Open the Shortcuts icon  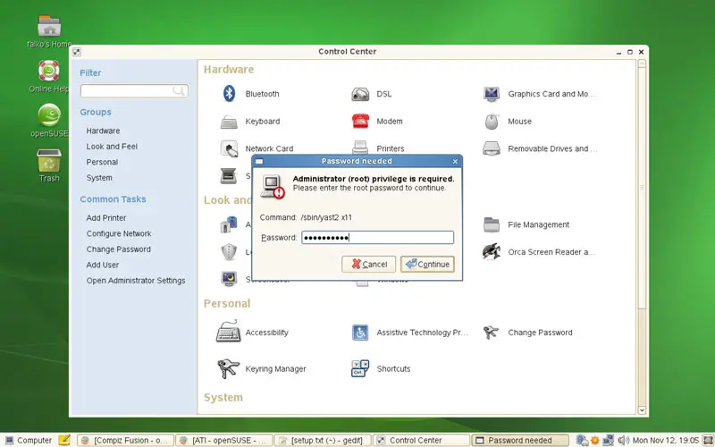point(360,368)
